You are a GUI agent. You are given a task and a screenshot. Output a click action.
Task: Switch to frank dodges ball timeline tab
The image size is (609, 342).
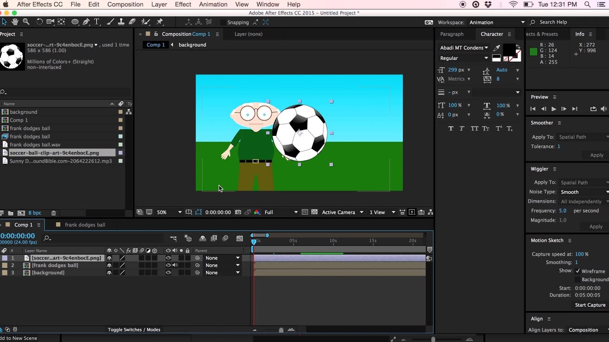(x=85, y=225)
